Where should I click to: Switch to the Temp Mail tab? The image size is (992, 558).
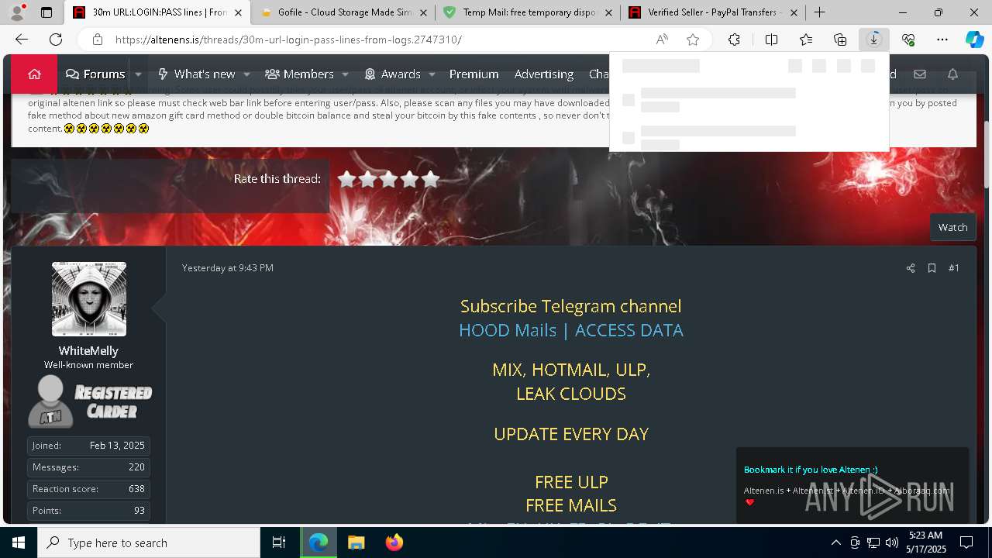(529, 12)
